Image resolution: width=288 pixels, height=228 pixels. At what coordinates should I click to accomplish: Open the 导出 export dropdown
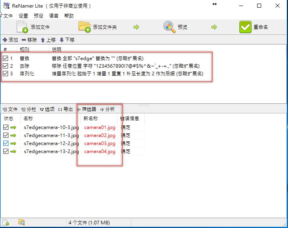coord(65,109)
